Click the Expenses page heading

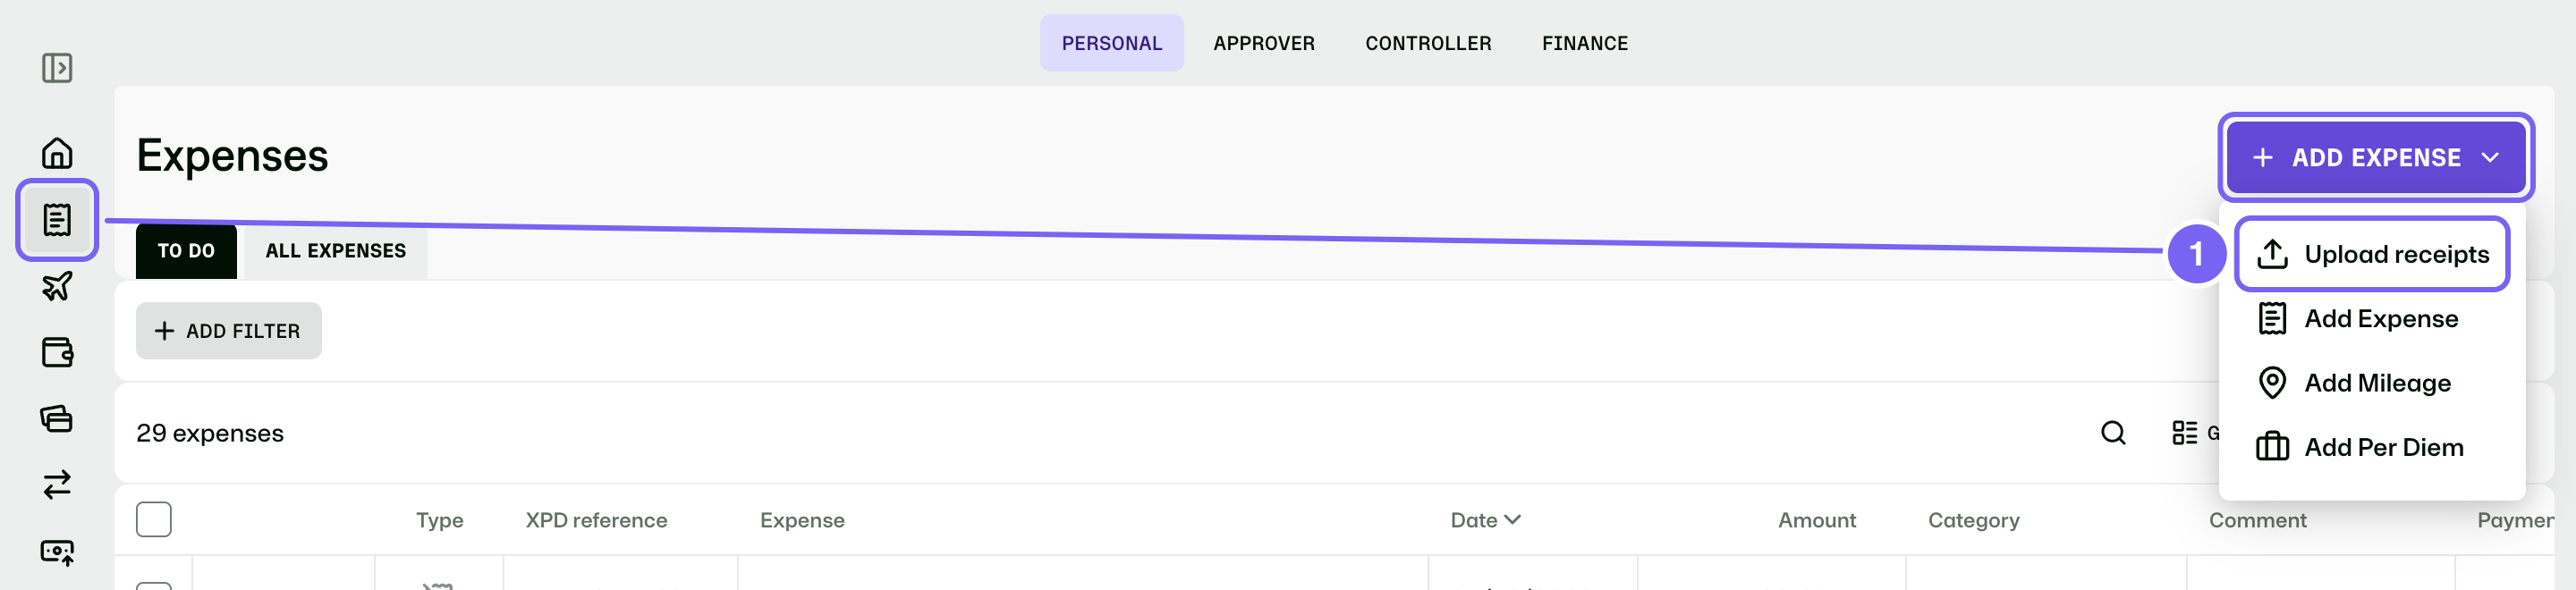tap(232, 156)
